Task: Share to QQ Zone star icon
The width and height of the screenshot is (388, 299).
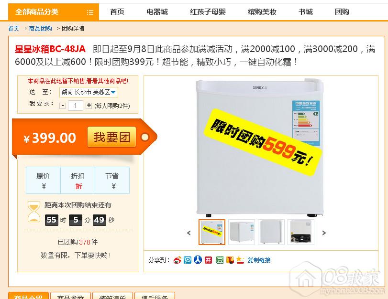Action: 240,260
